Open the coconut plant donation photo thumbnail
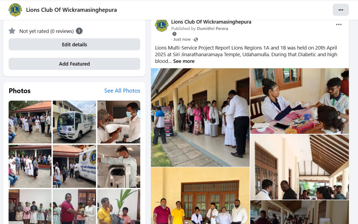Image resolution: width=358 pixels, height=224 pixels. 119,207
